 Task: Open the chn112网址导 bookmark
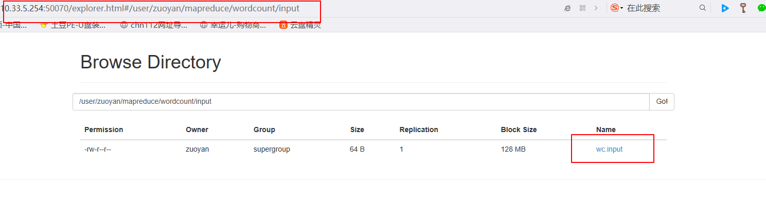click(153, 25)
